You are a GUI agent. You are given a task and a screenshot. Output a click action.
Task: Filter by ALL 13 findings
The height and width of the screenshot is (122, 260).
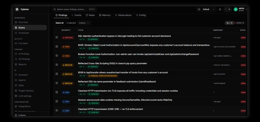click(x=229, y=23)
